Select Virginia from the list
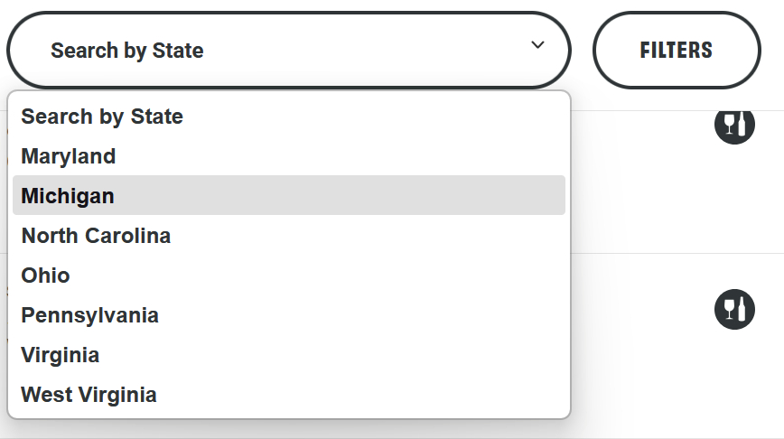784x439 pixels. pyautogui.click(x=60, y=355)
